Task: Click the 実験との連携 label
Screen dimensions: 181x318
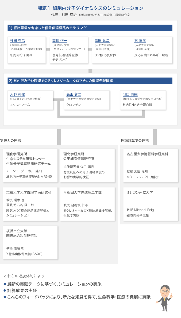Action: click(x=10, y=141)
